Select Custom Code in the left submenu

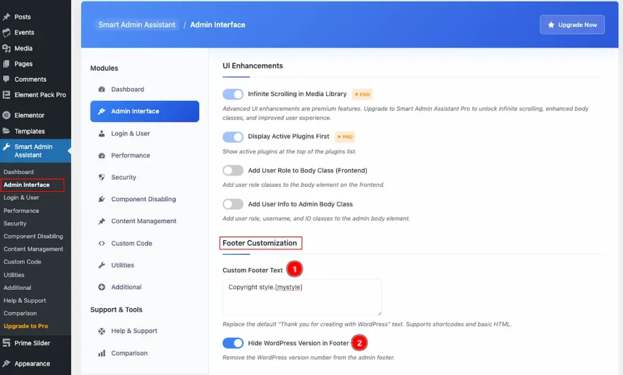23,262
